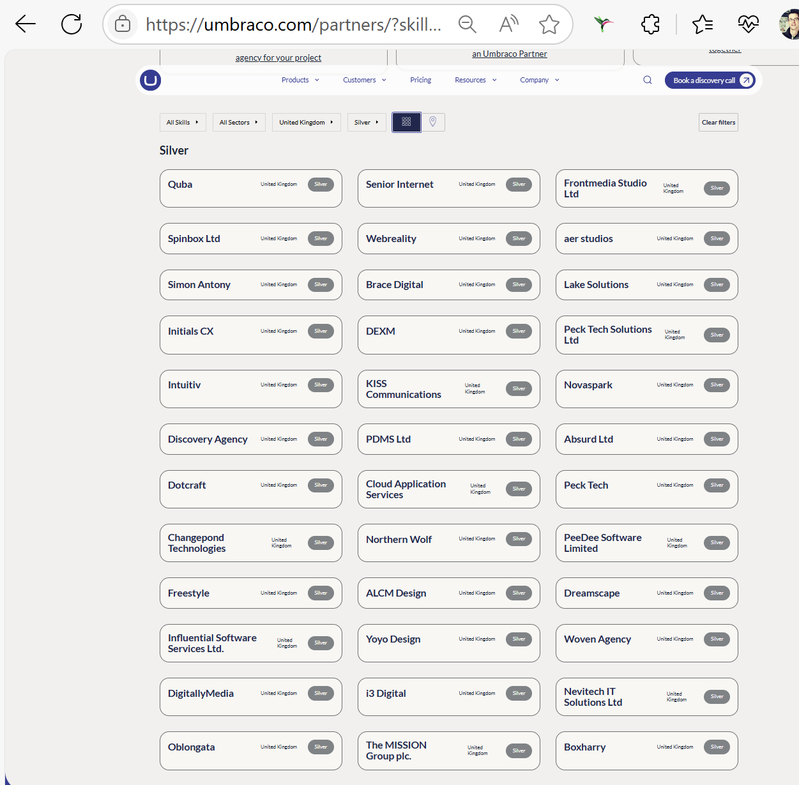
Task: Open the Favorites list
Action: (x=703, y=24)
